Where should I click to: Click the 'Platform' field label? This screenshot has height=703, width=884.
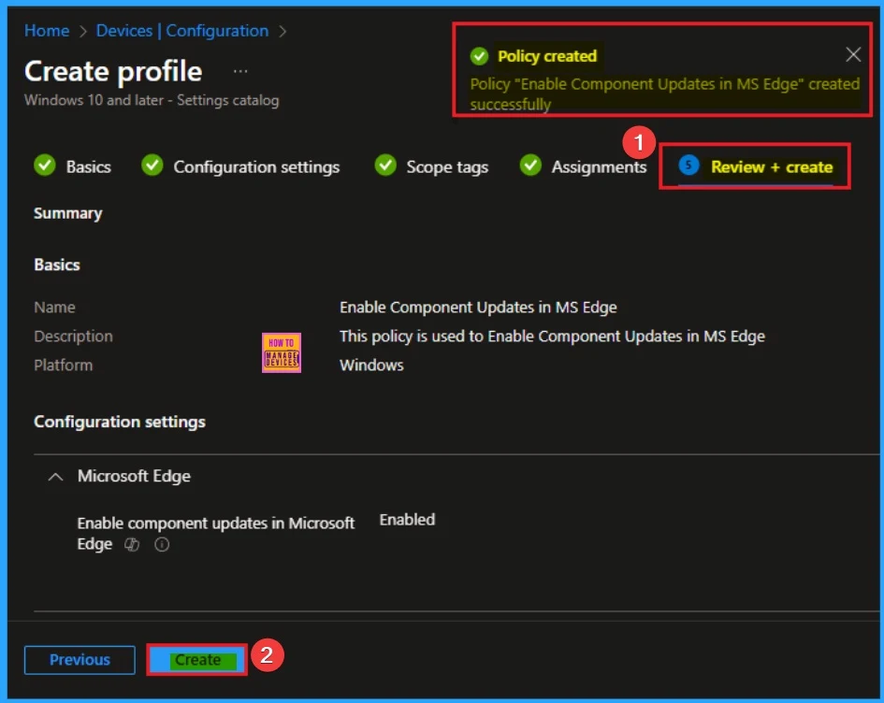(64, 365)
